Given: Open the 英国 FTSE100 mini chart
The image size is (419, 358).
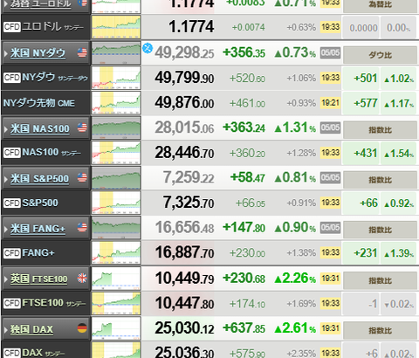Looking at the screenshot, I should pos(116,279).
